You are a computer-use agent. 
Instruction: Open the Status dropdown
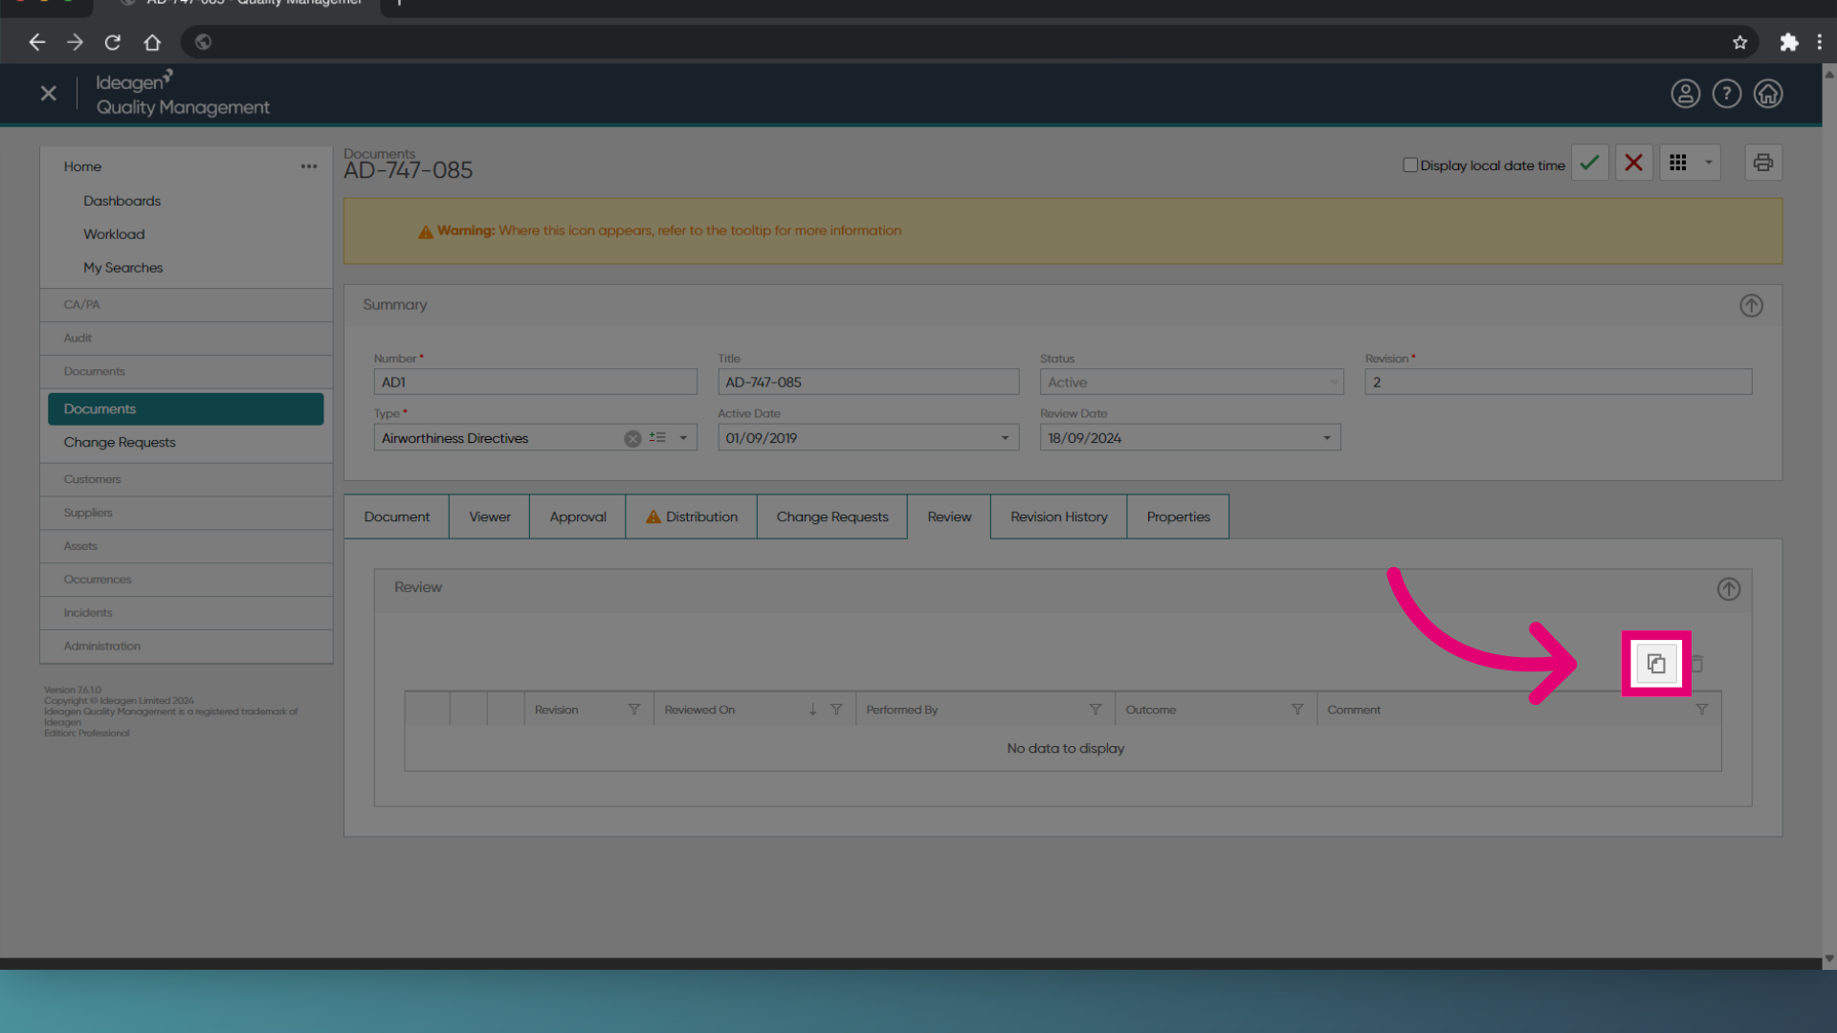tap(1191, 383)
